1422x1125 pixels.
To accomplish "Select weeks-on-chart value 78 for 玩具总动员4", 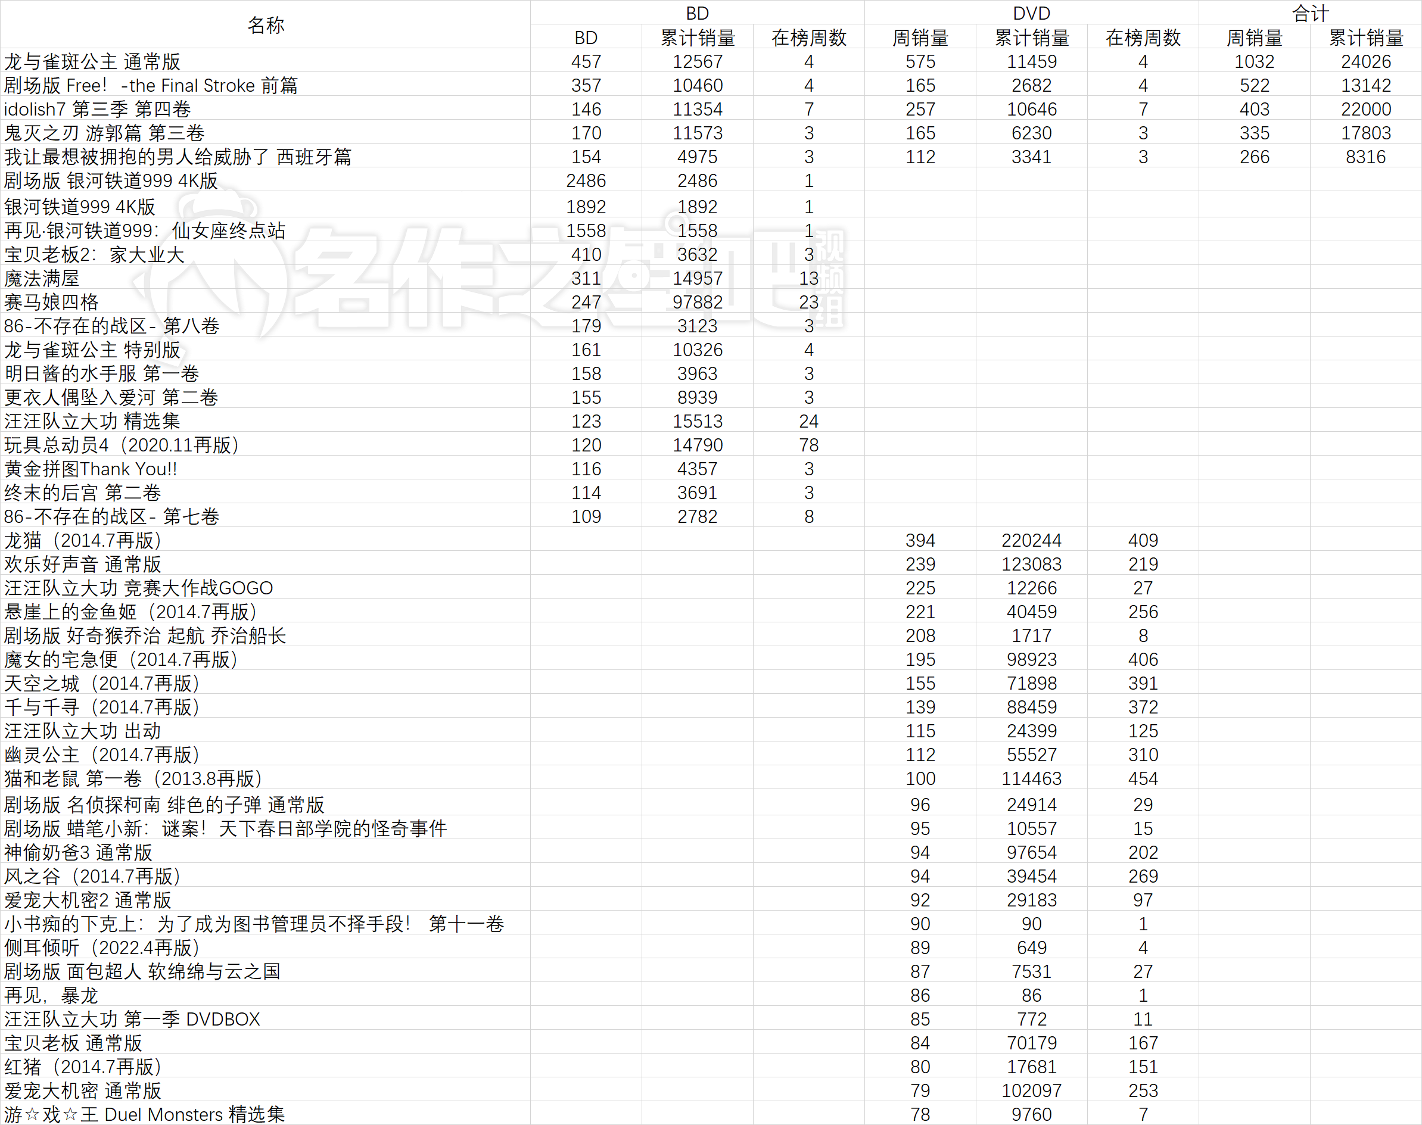I will coord(808,445).
